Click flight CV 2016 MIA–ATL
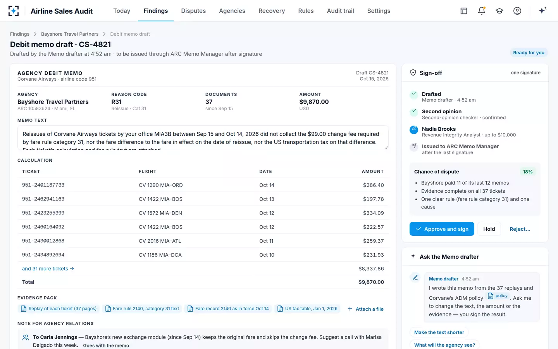558x349 pixels. [160, 241]
